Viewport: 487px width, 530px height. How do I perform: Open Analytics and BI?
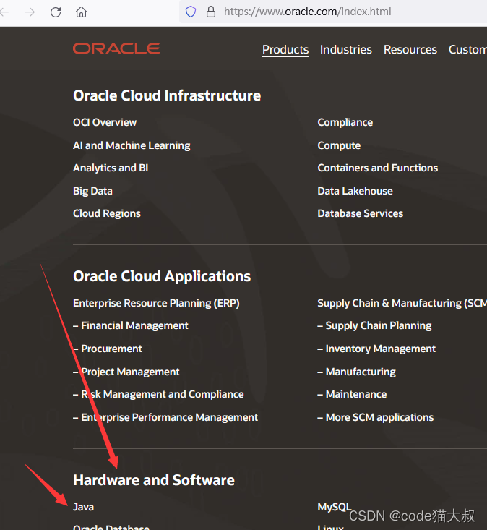click(111, 168)
